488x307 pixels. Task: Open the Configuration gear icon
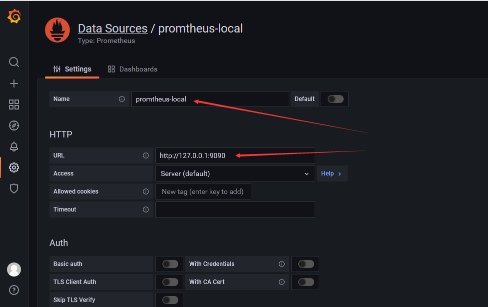click(14, 167)
